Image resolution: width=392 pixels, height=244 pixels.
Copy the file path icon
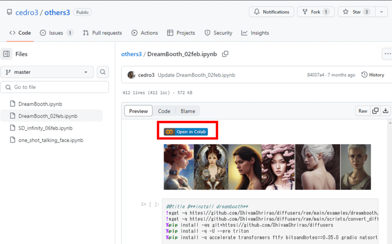[225, 54]
